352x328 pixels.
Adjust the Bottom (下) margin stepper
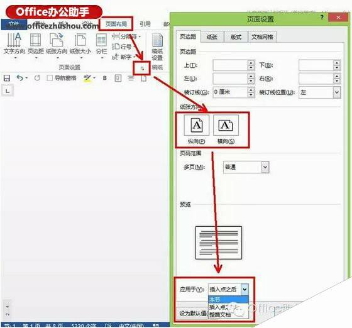pyautogui.click(x=337, y=65)
